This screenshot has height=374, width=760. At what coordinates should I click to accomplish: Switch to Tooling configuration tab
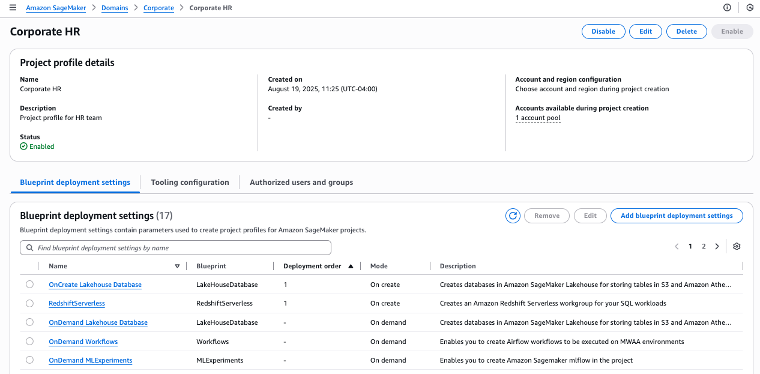coord(190,182)
